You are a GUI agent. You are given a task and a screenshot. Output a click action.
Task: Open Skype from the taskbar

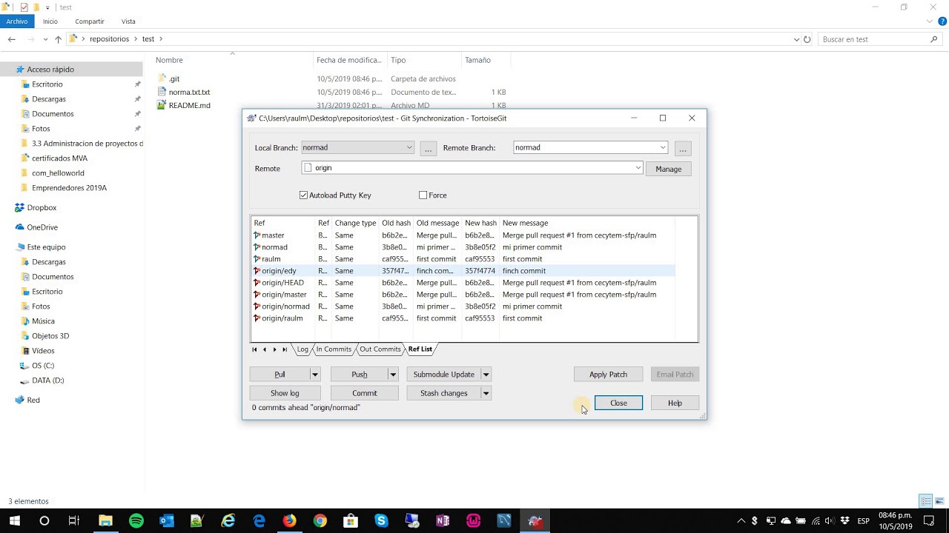click(x=381, y=521)
